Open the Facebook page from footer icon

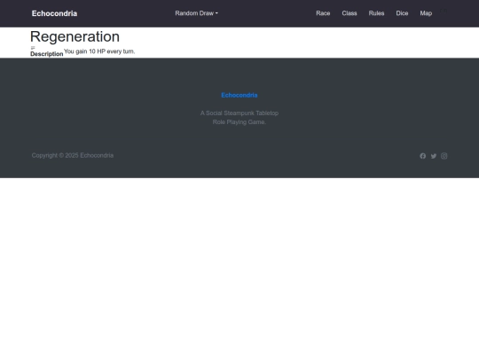tap(422, 156)
